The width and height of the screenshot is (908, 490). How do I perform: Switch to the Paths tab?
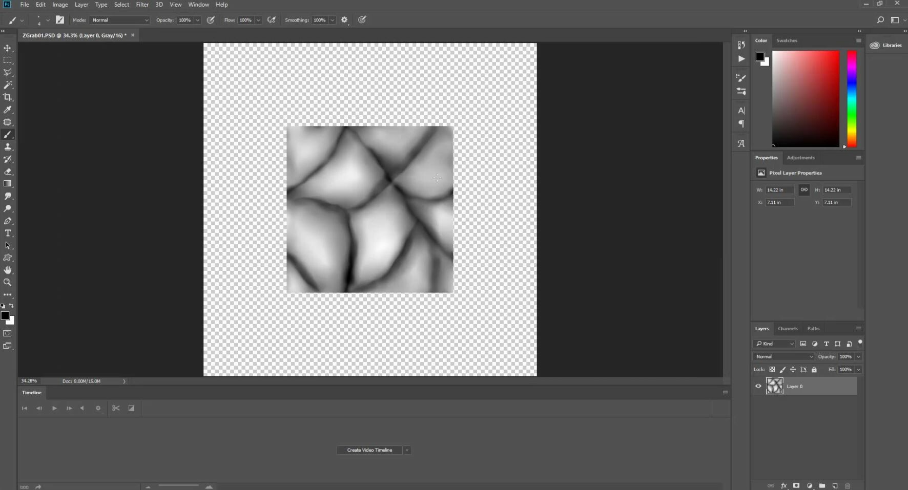click(x=813, y=329)
